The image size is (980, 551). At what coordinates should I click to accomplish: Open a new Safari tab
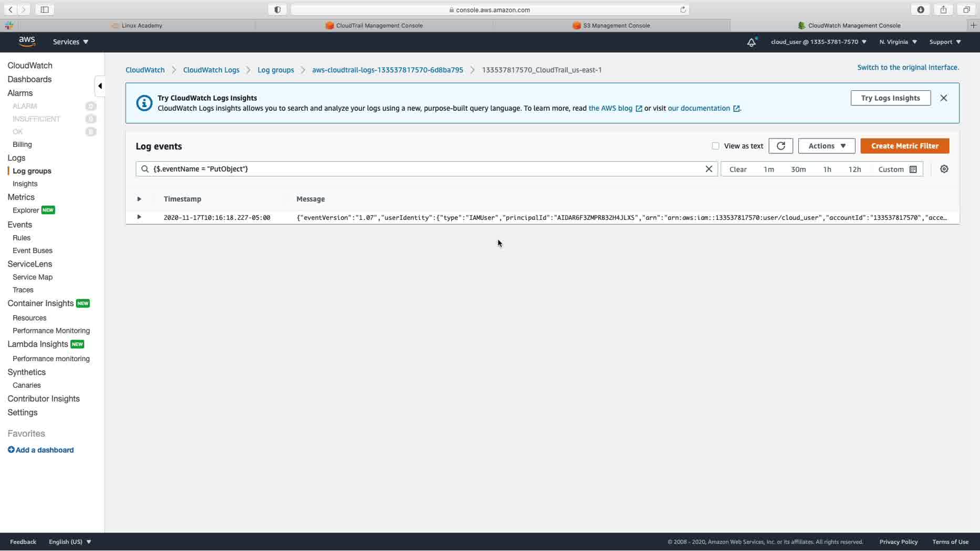pyautogui.click(x=973, y=25)
